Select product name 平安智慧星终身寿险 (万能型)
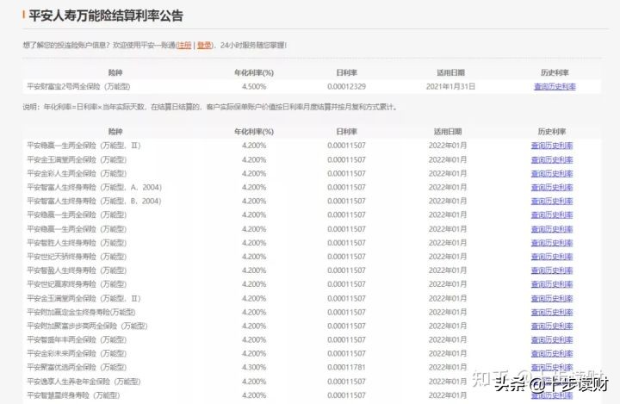The width and height of the screenshot is (620, 404). [73, 395]
